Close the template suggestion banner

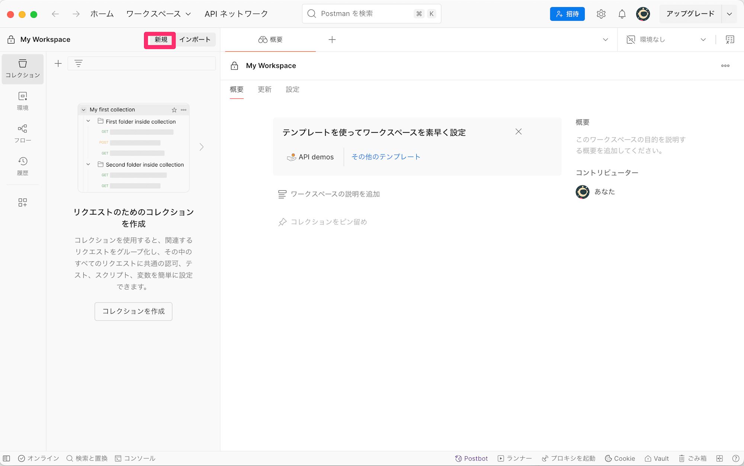[519, 132]
